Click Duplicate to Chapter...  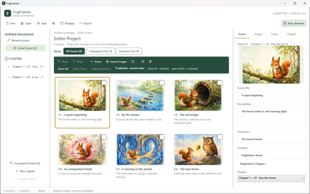pos(253,164)
